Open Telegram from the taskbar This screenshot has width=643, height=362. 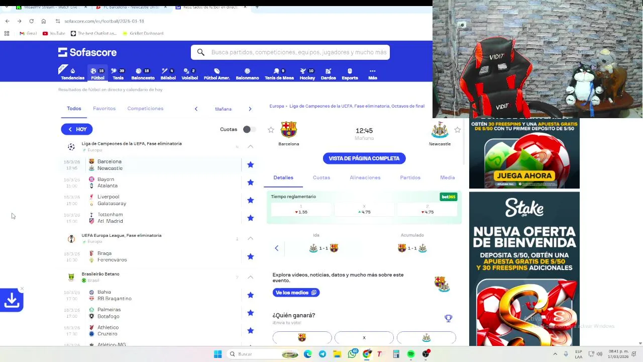(323, 354)
